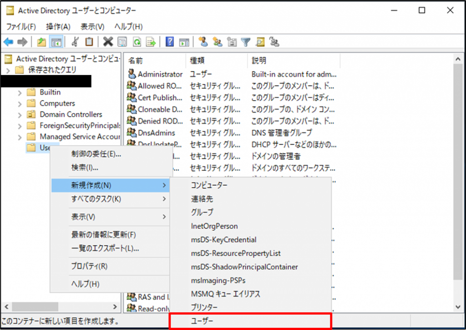Choose msDS-ShadowPrincipalContainer in the submenu
This screenshot has height=330, width=466.
pyautogui.click(x=250, y=267)
